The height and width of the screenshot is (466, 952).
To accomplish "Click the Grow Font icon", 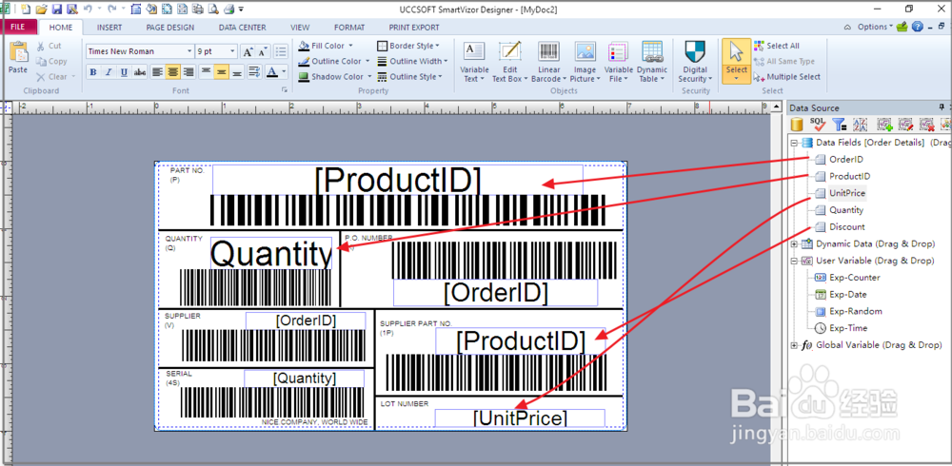I will coord(248,51).
